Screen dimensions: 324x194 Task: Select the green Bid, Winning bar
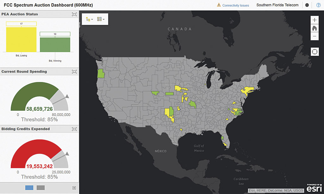[x=55, y=45]
